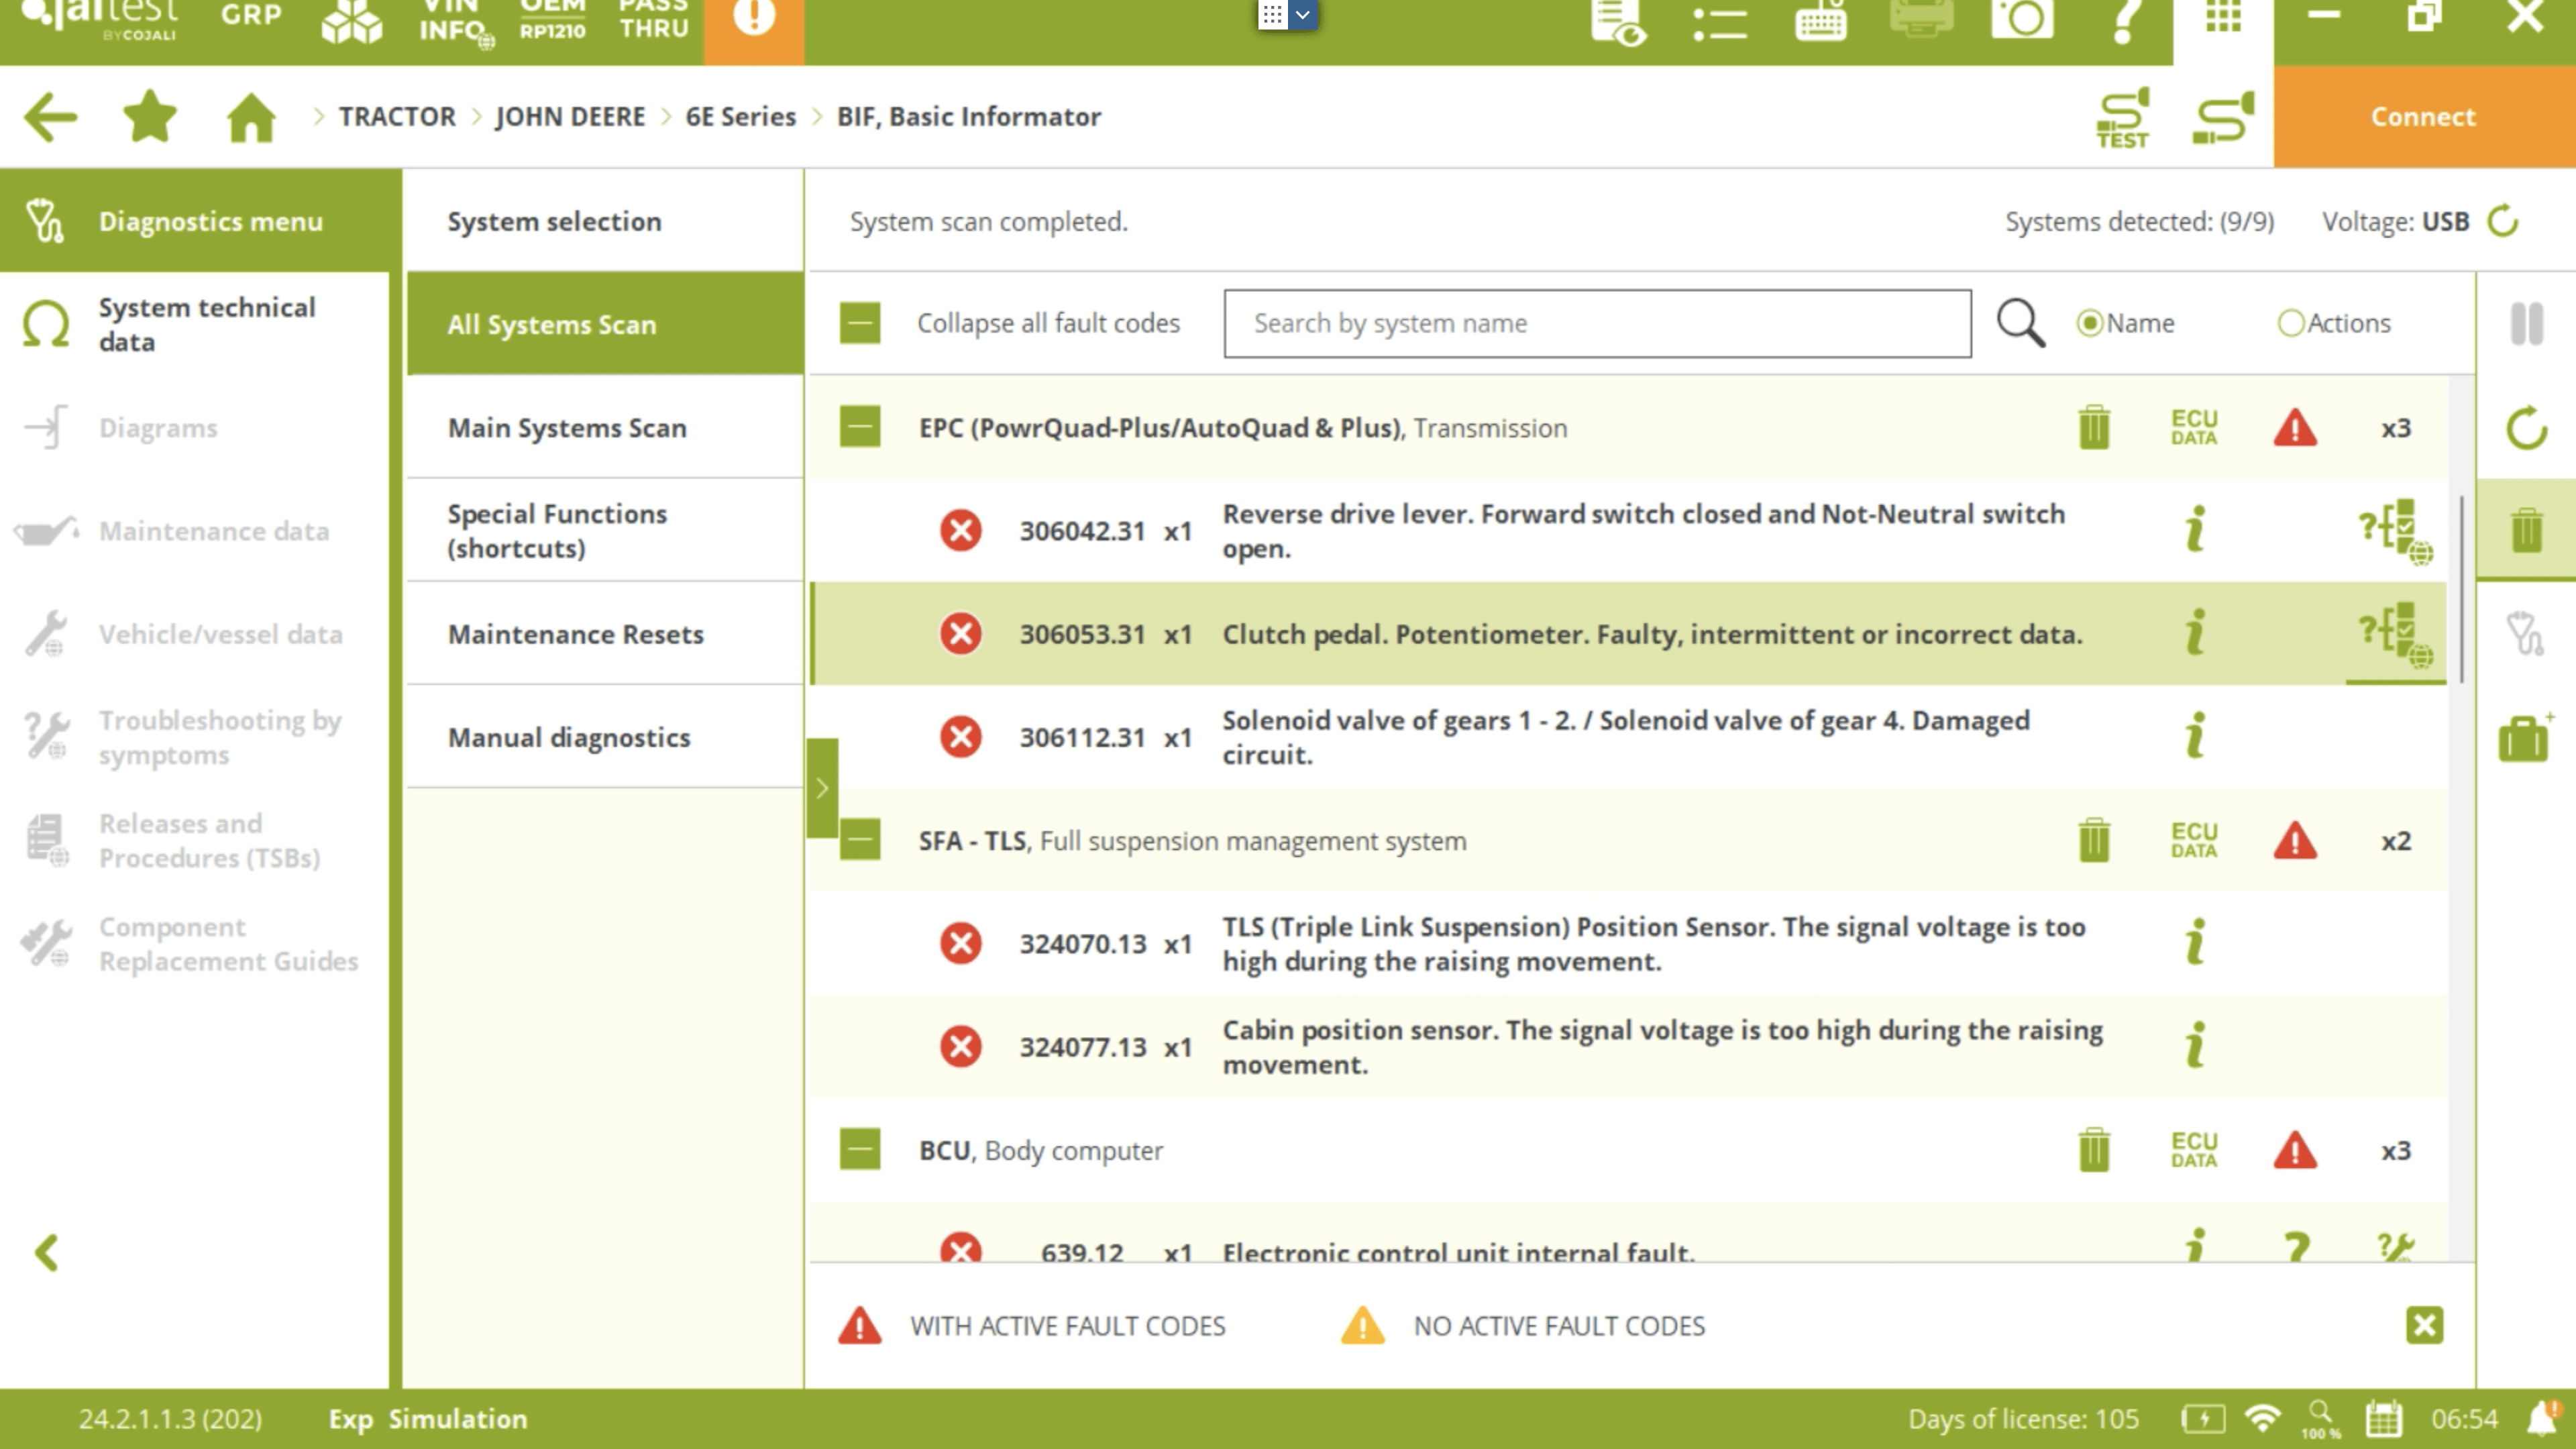Click JOHN DEERE in the breadcrumb
This screenshot has height=1449, width=2576.
[570, 117]
